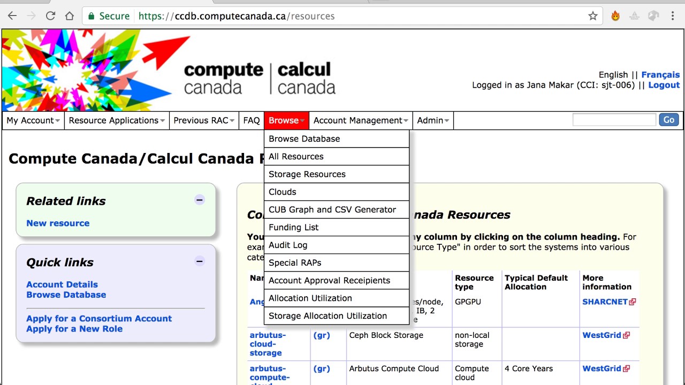Click the flame extension icon

[x=615, y=16]
